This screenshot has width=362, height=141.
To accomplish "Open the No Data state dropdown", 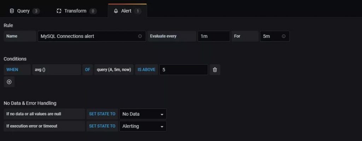I will 143,114.
